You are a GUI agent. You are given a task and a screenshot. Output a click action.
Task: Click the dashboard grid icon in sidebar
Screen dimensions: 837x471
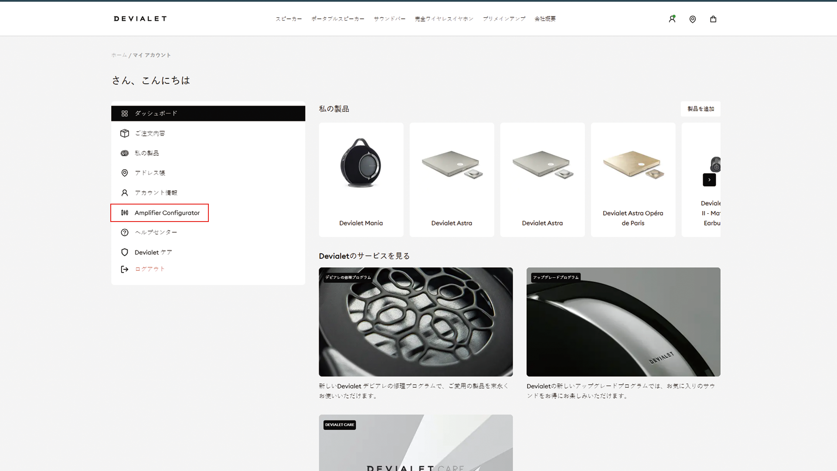tap(125, 113)
